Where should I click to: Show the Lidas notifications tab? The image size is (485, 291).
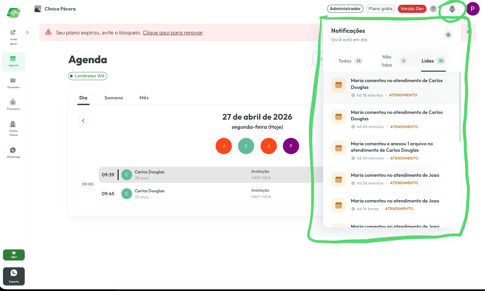click(x=433, y=61)
